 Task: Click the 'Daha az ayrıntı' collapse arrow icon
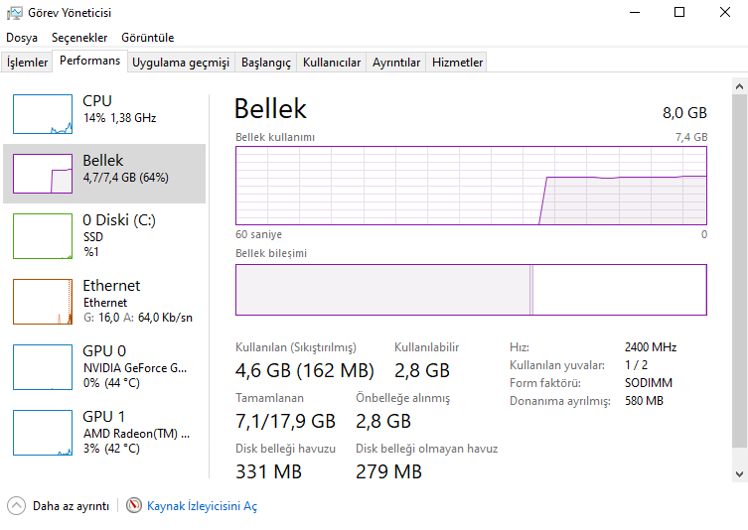[16, 506]
